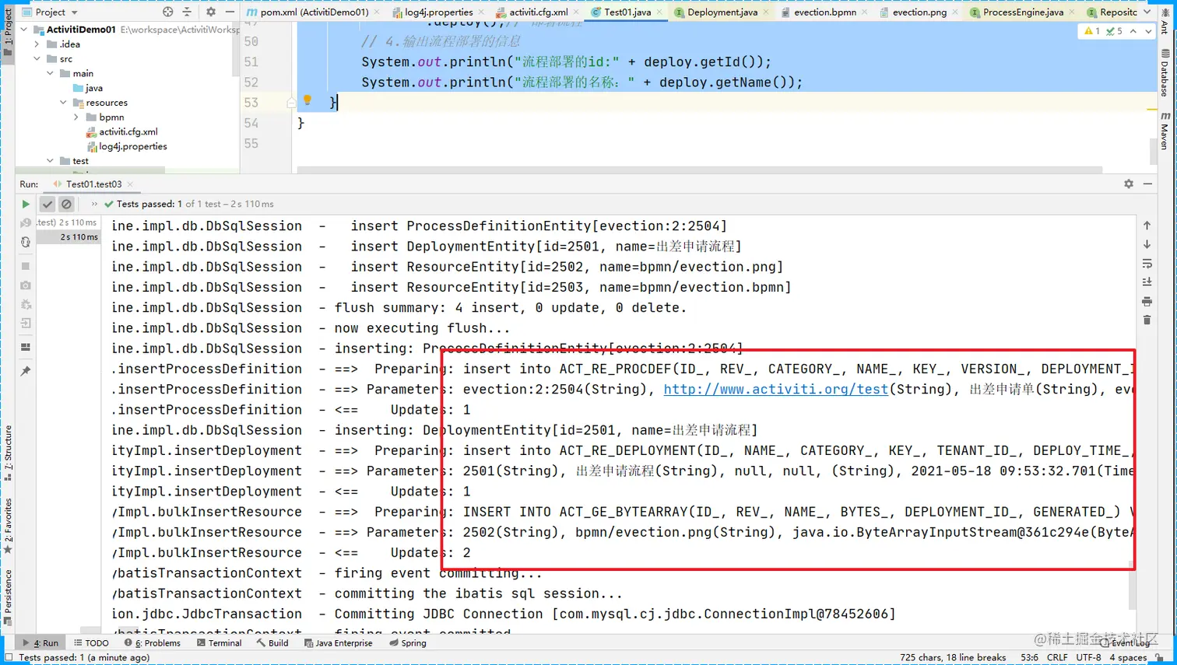Hide the Run tool window
Image resolution: width=1177 pixels, height=665 pixels.
click(1147, 184)
